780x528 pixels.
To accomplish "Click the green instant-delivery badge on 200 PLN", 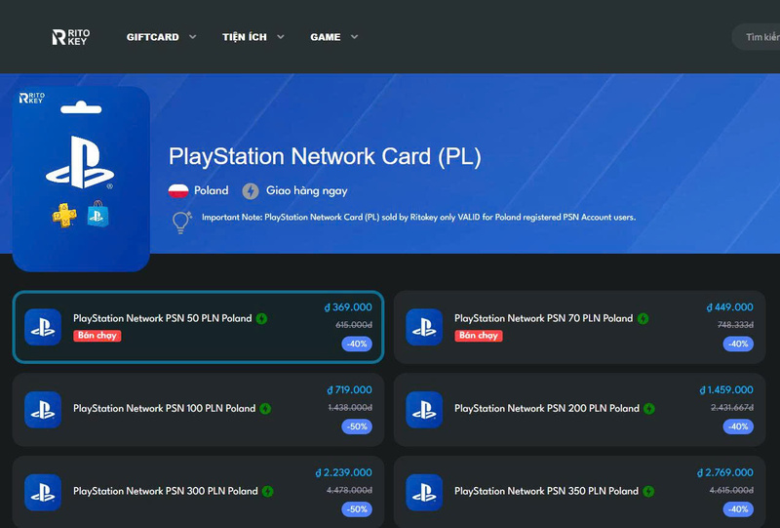I will [x=649, y=409].
